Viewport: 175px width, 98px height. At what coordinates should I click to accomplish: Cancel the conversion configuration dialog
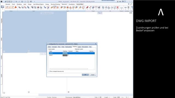(x=93, y=75)
